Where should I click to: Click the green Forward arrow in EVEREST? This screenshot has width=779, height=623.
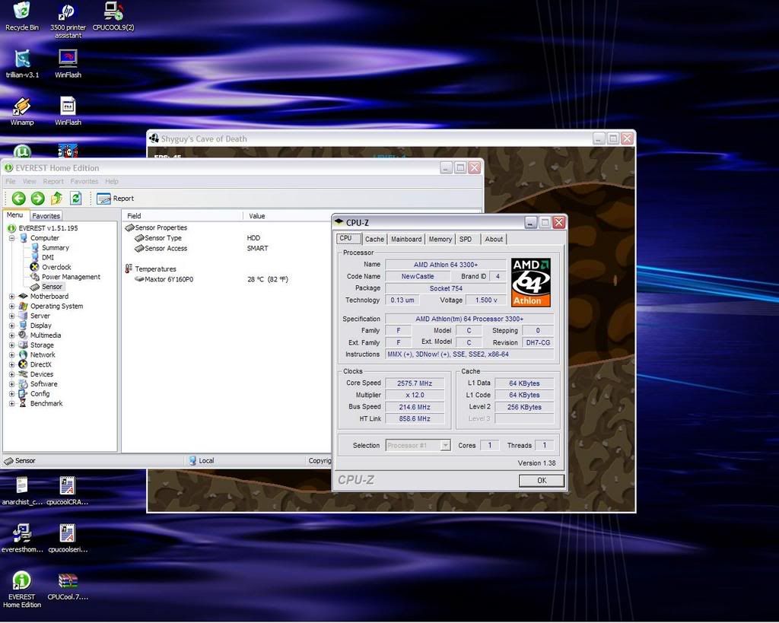pos(37,199)
